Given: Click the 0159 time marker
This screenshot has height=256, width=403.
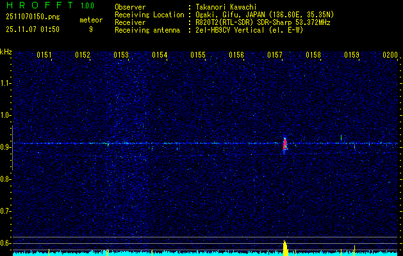Looking at the screenshot, I should [352, 55].
